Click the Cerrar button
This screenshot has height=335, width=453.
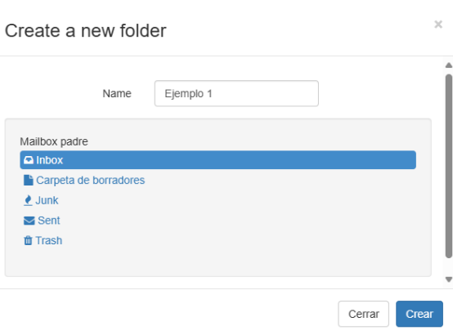(363, 314)
